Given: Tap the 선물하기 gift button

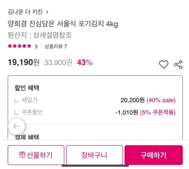Looking at the screenshot, I should pyautogui.click(x=36, y=155).
